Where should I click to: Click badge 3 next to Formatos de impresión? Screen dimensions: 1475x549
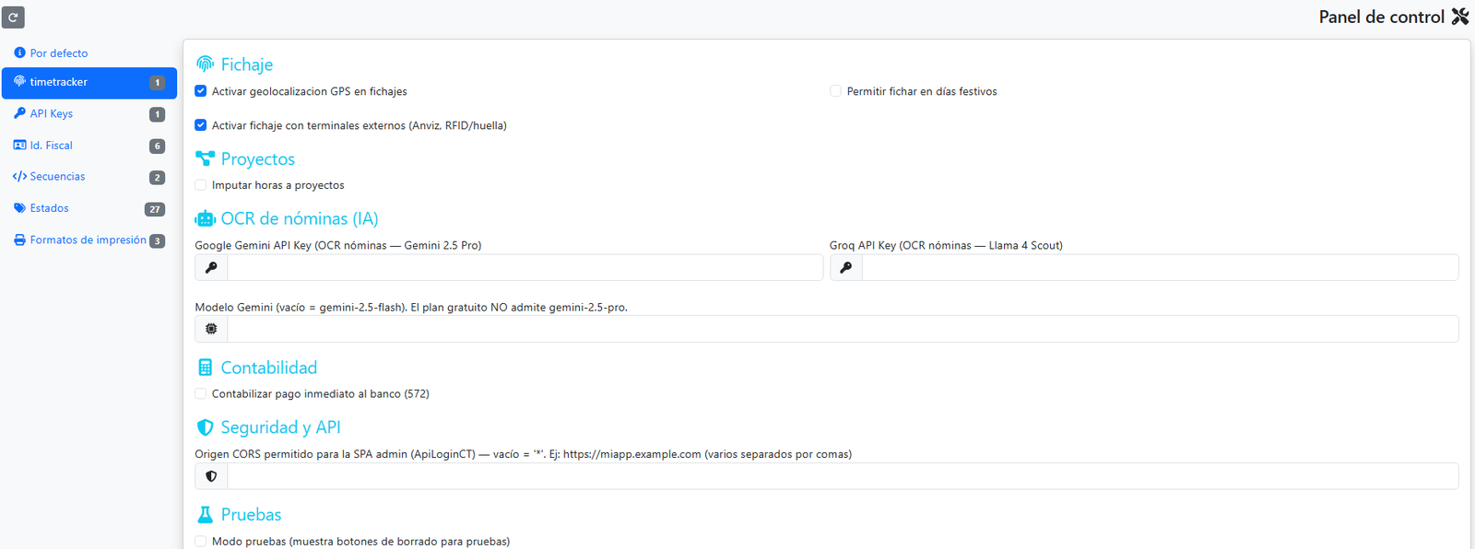point(158,240)
